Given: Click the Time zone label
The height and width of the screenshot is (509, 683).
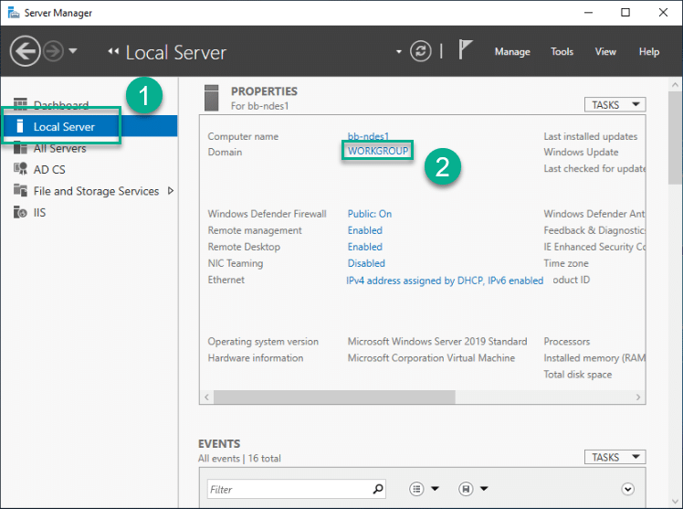Looking at the screenshot, I should [x=566, y=263].
